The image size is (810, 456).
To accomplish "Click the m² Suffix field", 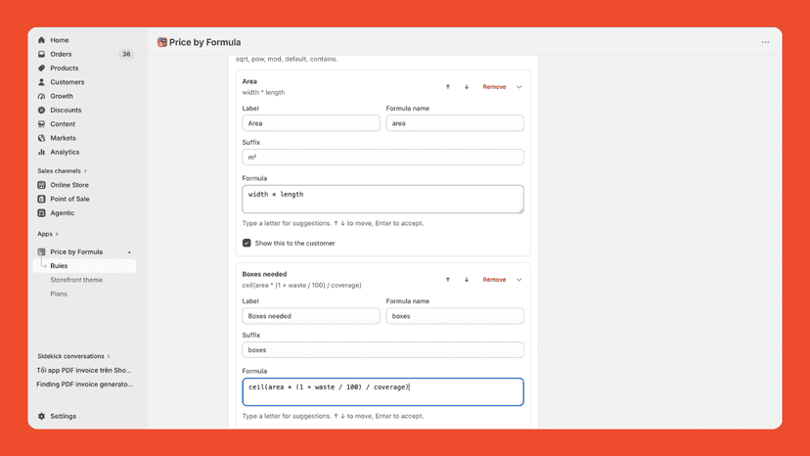I will (x=382, y=158).
